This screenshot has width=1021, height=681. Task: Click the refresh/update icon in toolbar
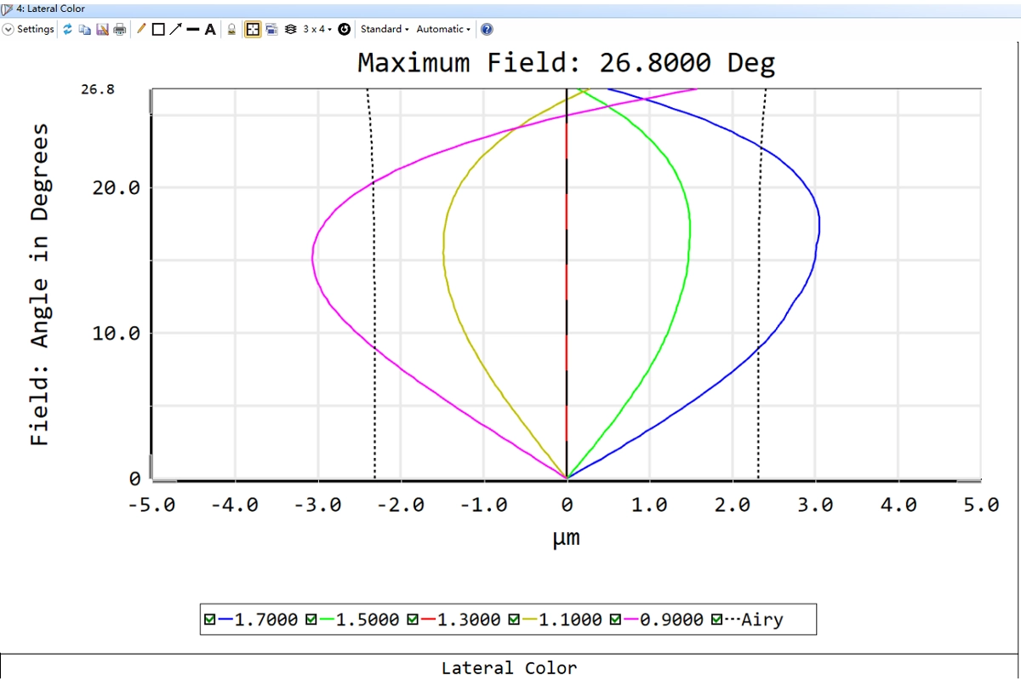pyautogui.click(x=68, y=29)
